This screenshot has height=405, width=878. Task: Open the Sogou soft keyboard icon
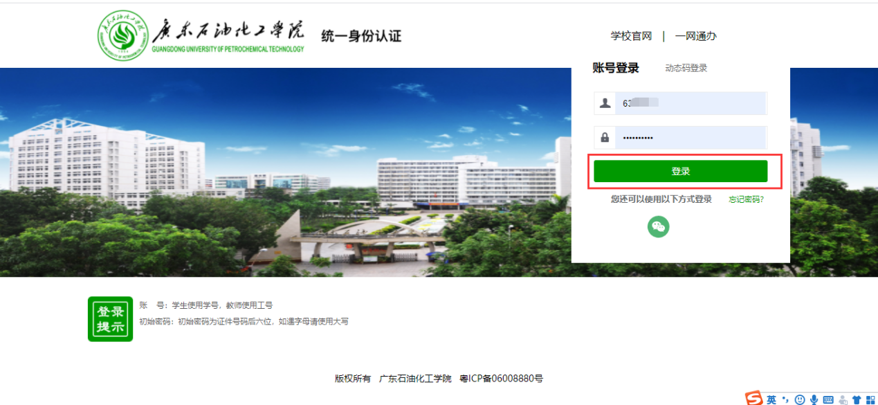(828, 399)
